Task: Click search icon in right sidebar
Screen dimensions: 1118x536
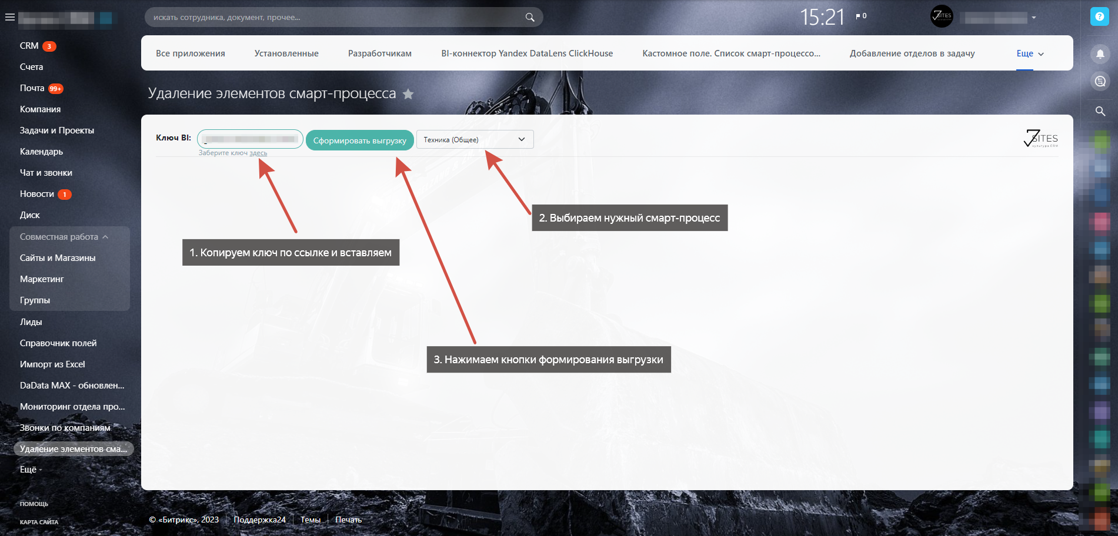Action: (1100, 111)
